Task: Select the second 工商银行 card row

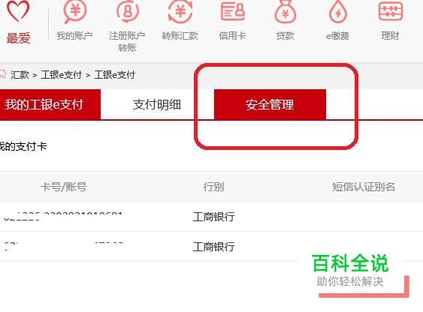Action: point(212,246)
